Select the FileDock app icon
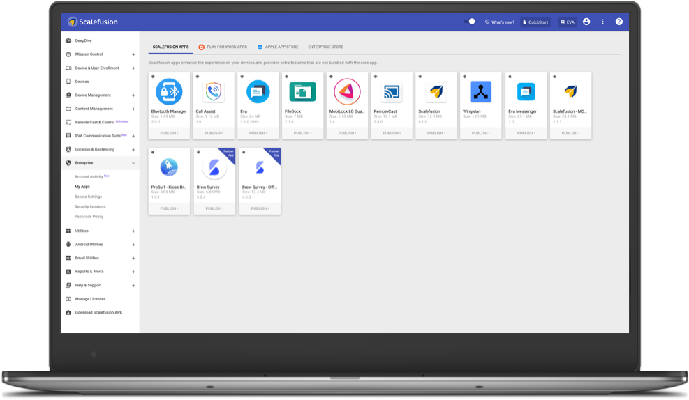The width and height of the screenshot is (689, 400). tap(303, 92)
